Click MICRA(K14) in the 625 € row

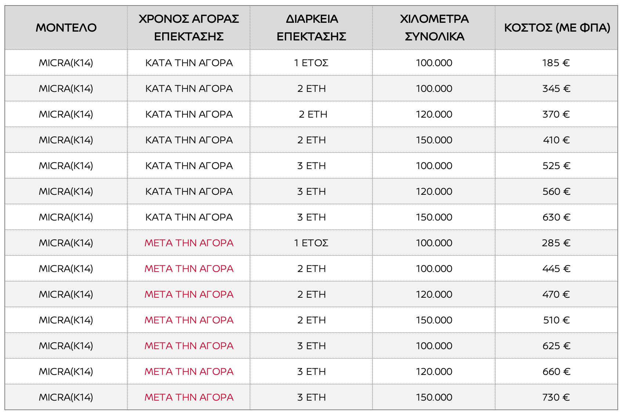[66, 346]
